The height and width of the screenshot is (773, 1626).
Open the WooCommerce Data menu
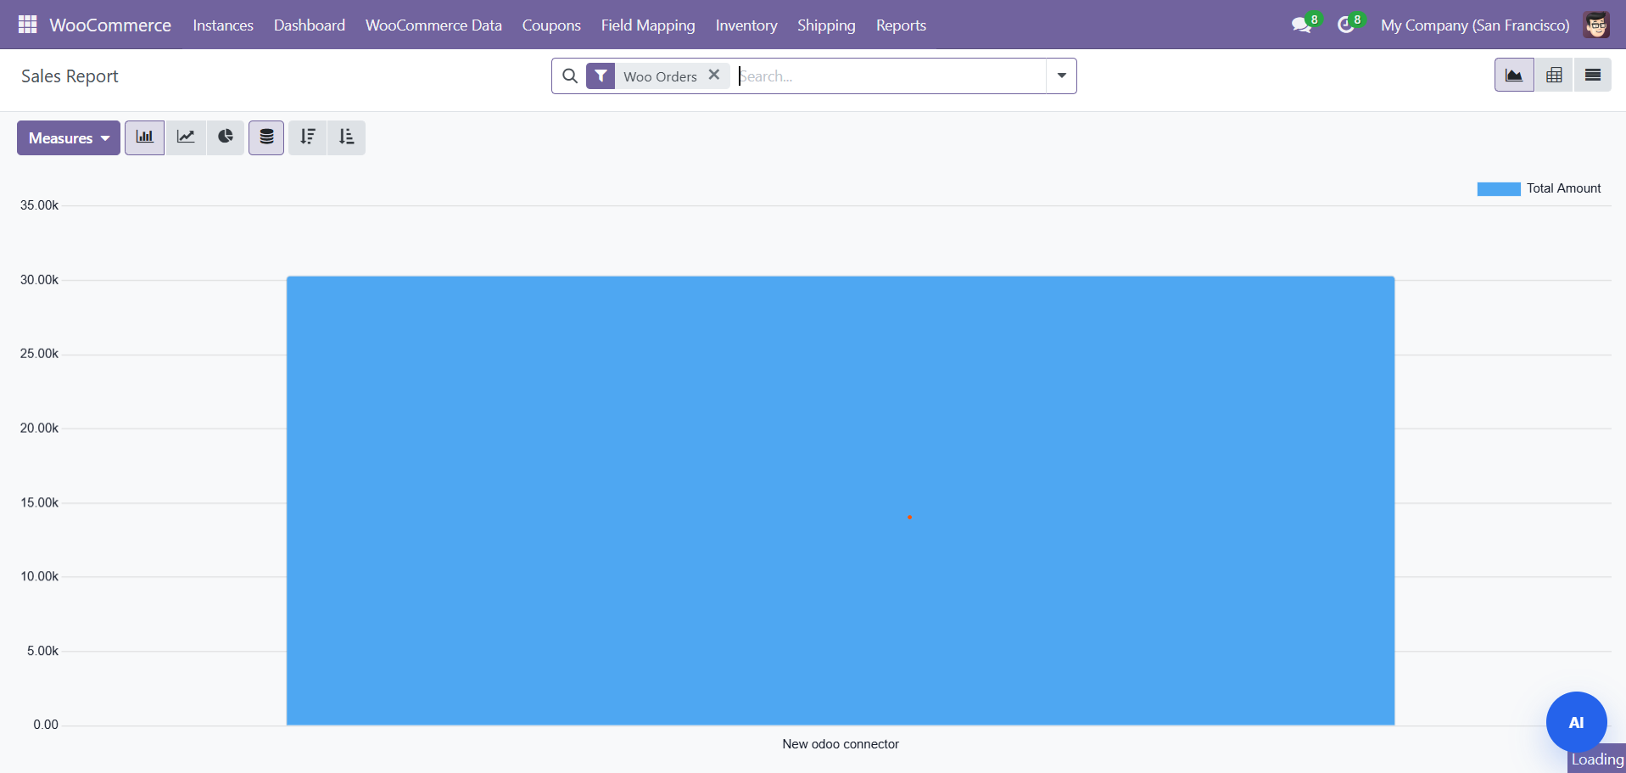pos(433,25)
